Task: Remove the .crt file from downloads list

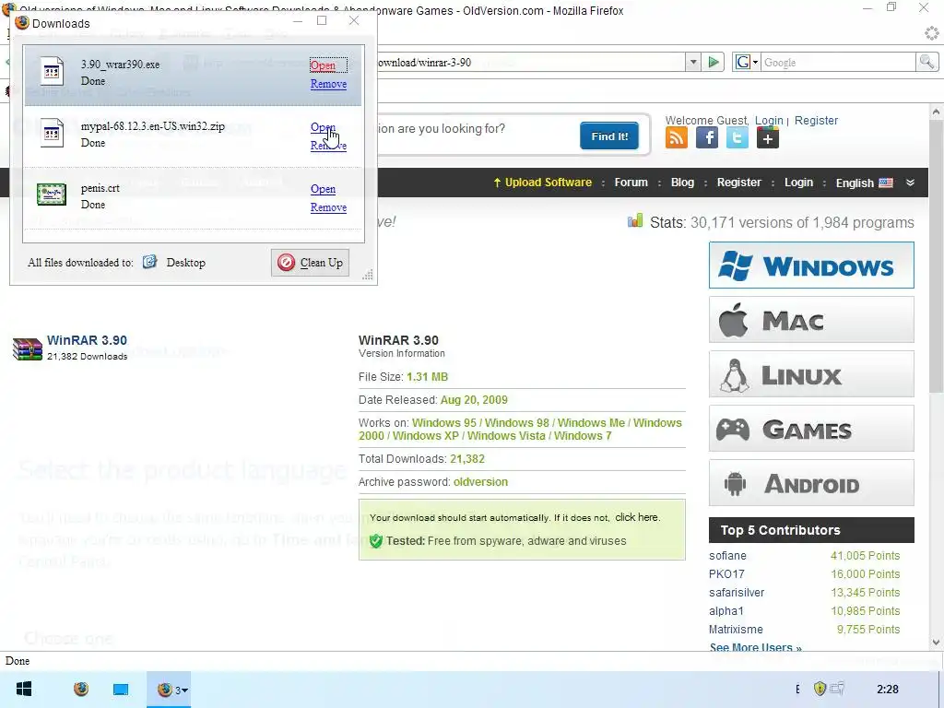Action: pyautogui.click(x=328, y=207)
